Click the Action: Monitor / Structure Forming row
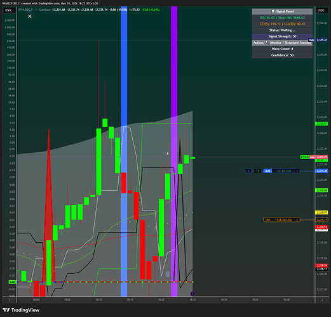This screenshot has width=331, height=317. tap(282, 42)
